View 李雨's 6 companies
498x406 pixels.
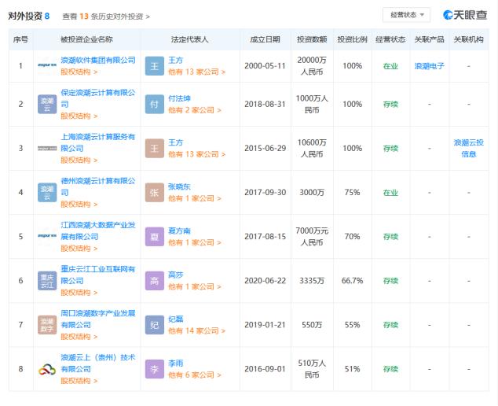pyautogui.click(x=194, y=375)
